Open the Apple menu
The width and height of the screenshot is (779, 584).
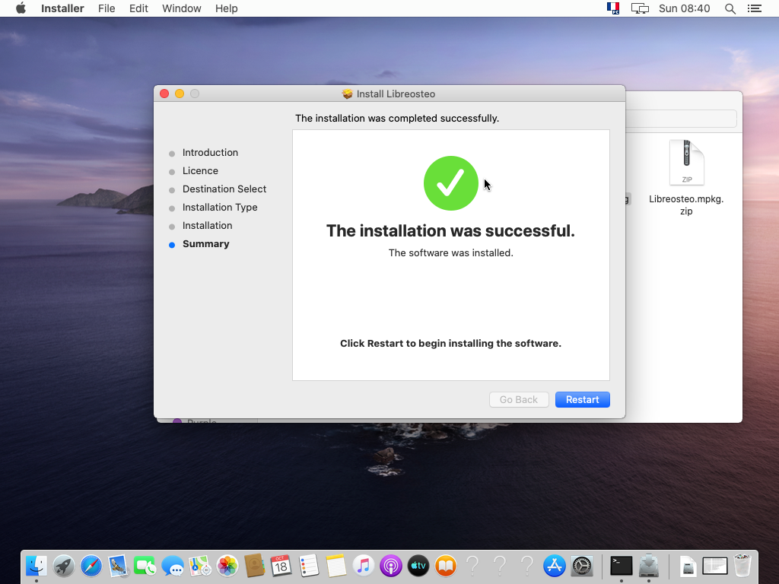pyautogui.click(x=21, y=8)
